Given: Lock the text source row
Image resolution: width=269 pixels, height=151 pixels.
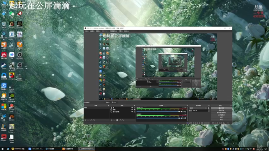Looking at the screenshot, I should (135, 108).
